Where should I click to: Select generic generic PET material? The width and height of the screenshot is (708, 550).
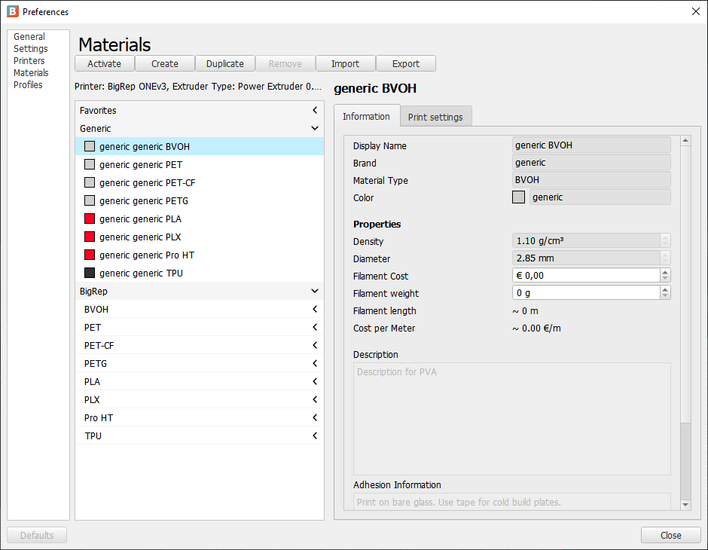pyautogui.click(x=200, y=164)
